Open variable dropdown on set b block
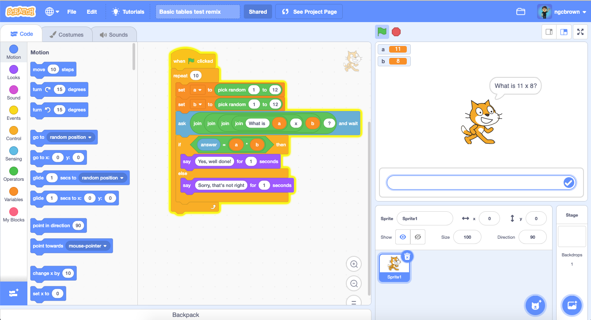This screenshot has height=320, width=591. point(197,104)
